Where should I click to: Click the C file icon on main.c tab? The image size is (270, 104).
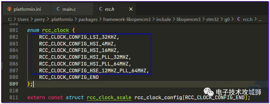(x=58, y=9)
